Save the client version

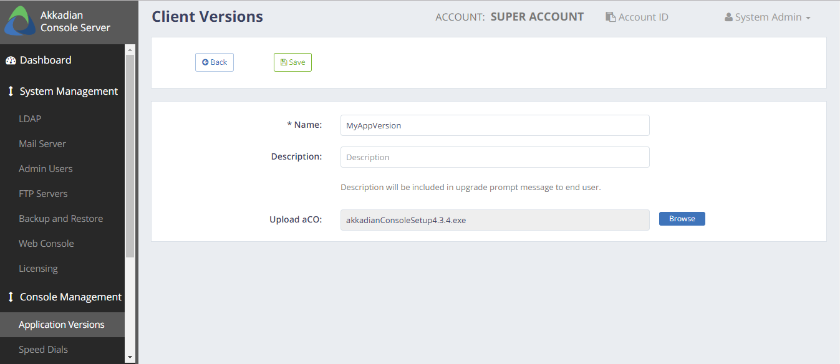[x=292, y=62]
